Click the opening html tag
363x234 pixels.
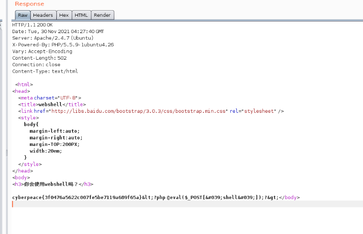tap(24, 85)
